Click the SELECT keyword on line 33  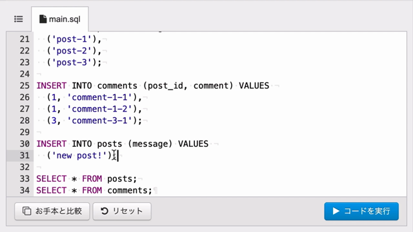click(51, 179)
